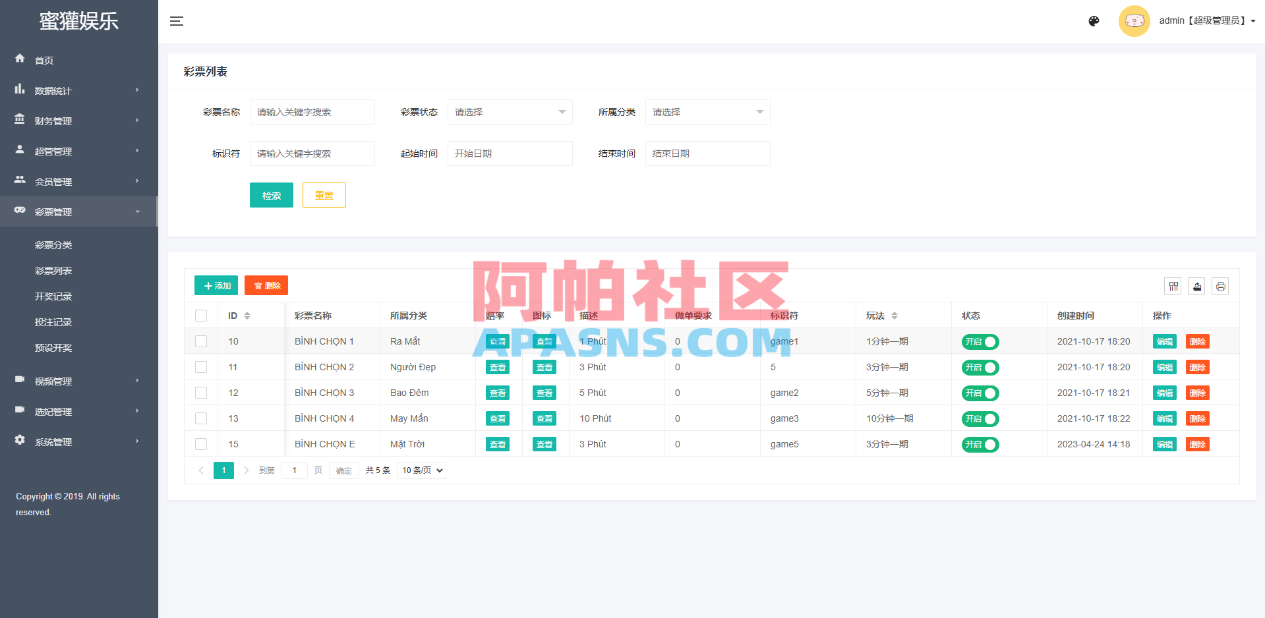Open the 系统管理 menu in sidebar
Image resolution: width=1265 pixels, height=618 pixels.
[x=53, y=441]
